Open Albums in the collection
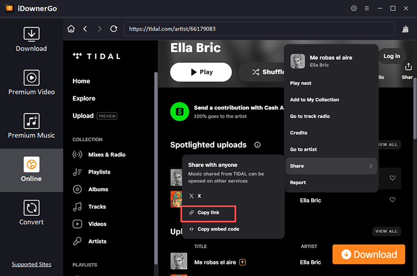Viewport: 417px width, 276px height. click(x=90, y=190)
